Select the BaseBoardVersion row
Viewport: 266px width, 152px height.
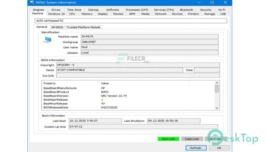(128, 96)
